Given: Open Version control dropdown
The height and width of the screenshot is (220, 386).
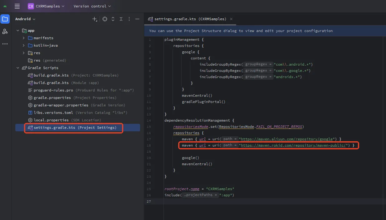Looking at the screenshot, I should (92, 6).
